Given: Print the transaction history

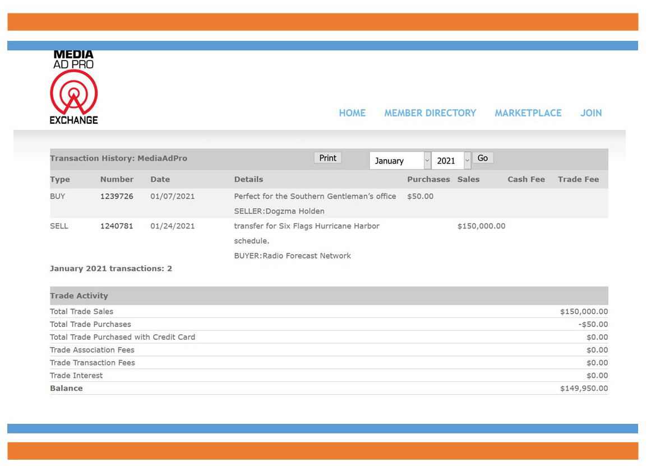Looking at the screenshot, I should tap(327, 158).
